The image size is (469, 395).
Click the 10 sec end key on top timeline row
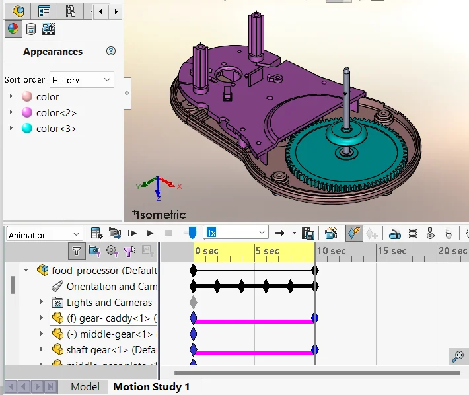point(315,270)
